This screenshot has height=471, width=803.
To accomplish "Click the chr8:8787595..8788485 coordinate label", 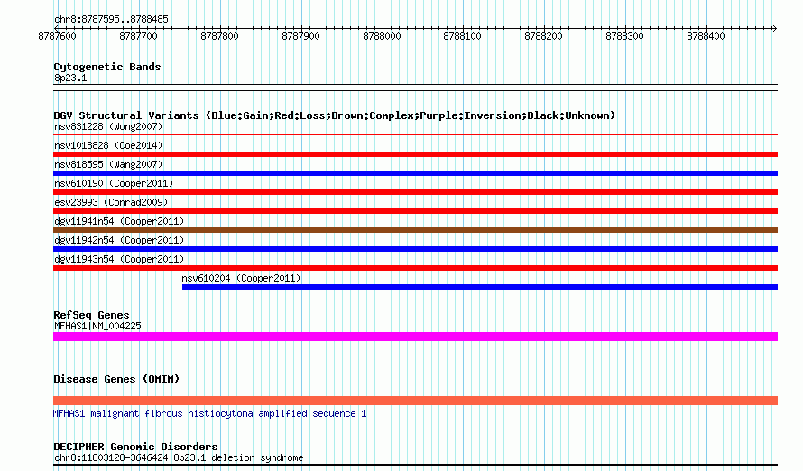I will coord(111,20).
